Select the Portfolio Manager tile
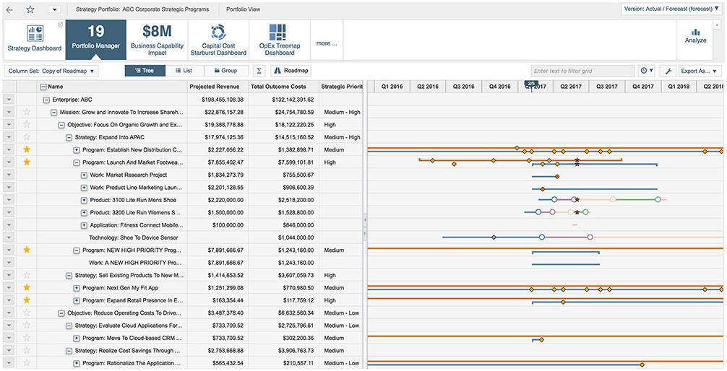This screenshot has height=371, width=727. tap(96, 40)
